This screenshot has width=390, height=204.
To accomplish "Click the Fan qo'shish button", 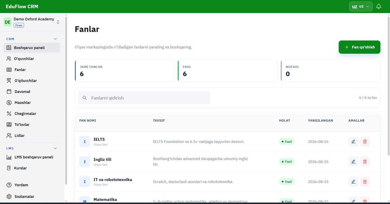I will (360, 47).
